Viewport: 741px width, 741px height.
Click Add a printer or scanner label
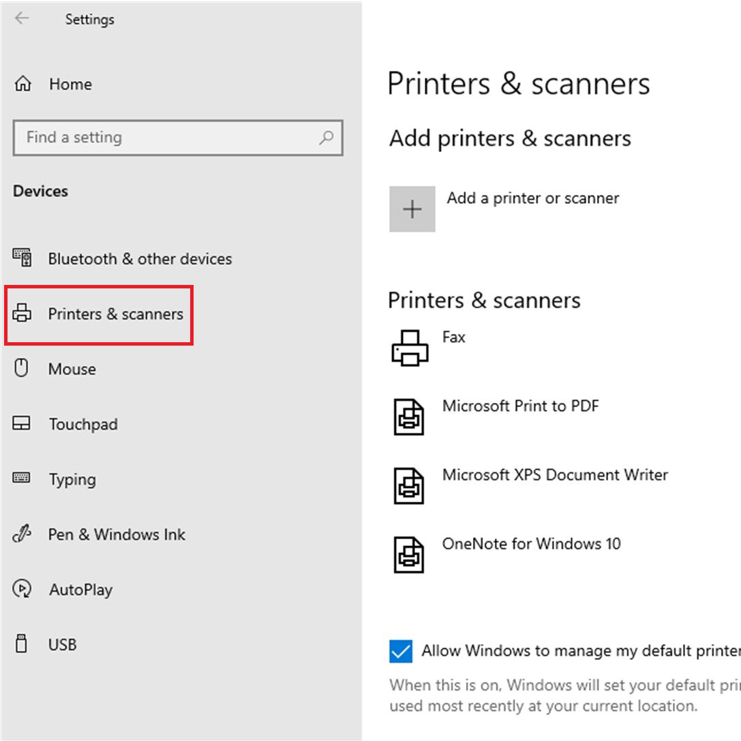click(x=532, y=198)
